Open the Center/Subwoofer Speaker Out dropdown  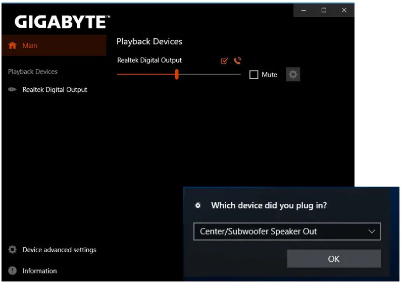[x=287, y=232]
